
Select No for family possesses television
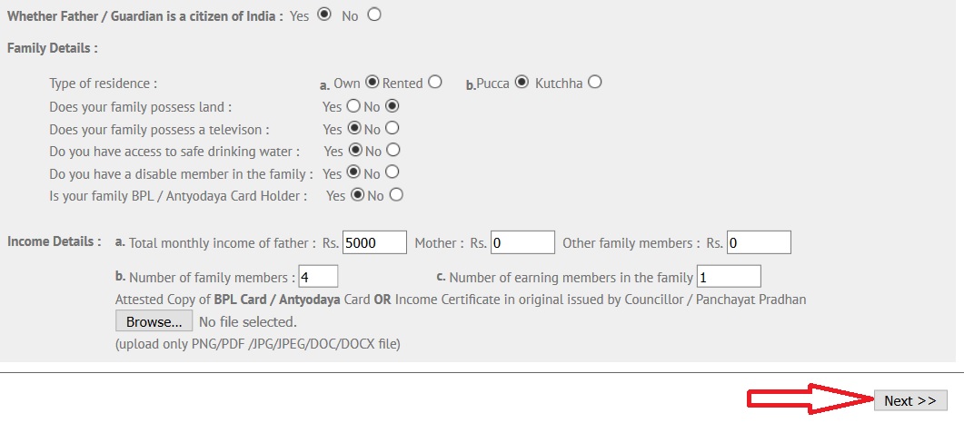(x=392, y=128)
